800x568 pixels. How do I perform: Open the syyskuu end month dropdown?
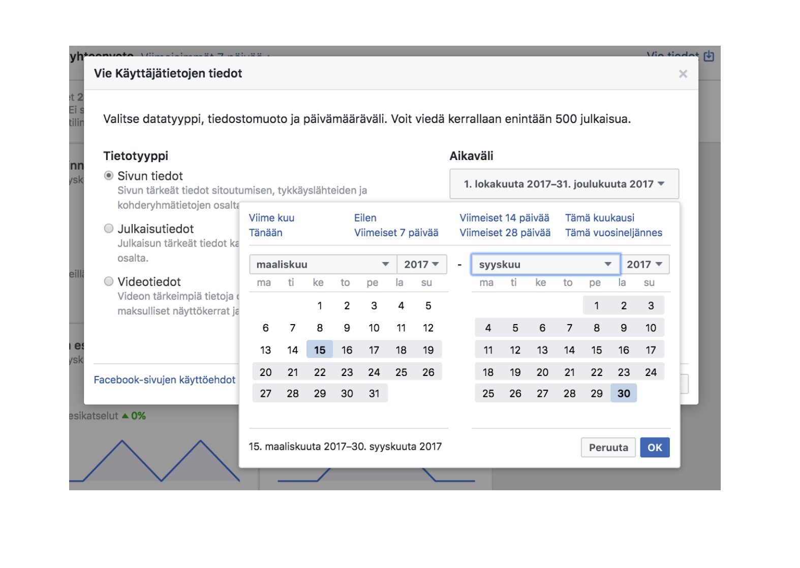coord(545,264)
